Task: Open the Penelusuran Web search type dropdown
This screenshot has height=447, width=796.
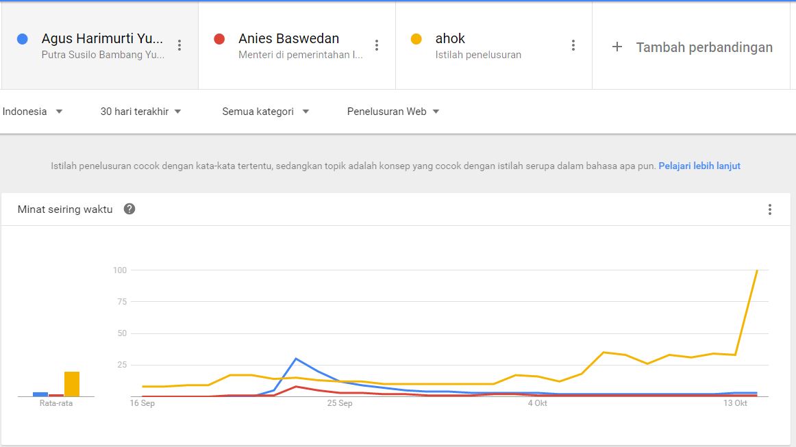Action: point(393,112)
